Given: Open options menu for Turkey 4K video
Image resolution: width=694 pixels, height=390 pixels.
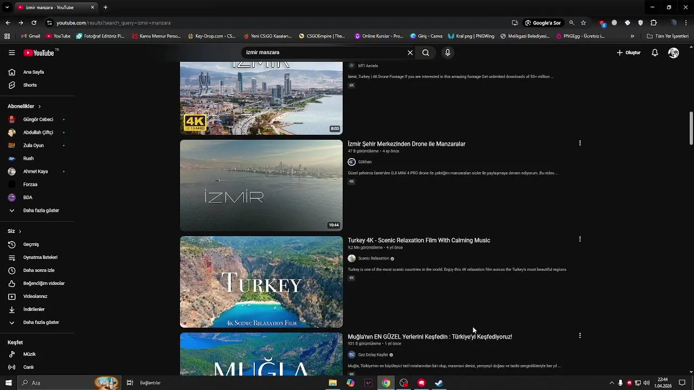Looking at the screenshot, I should pos(580,239).
